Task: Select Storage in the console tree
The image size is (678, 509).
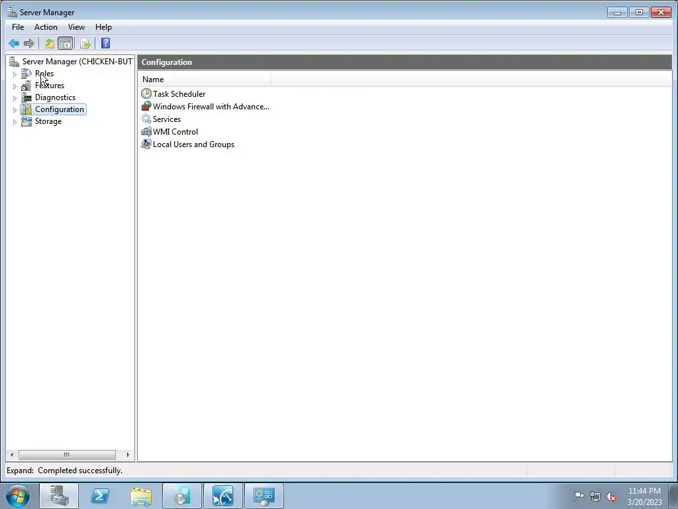Action: pyautogui.click(x=48, y=122)
